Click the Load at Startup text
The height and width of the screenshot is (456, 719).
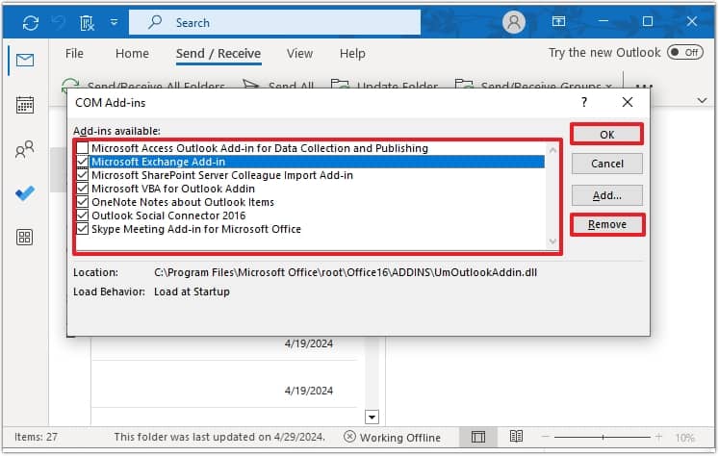click(x=192, y=291)
